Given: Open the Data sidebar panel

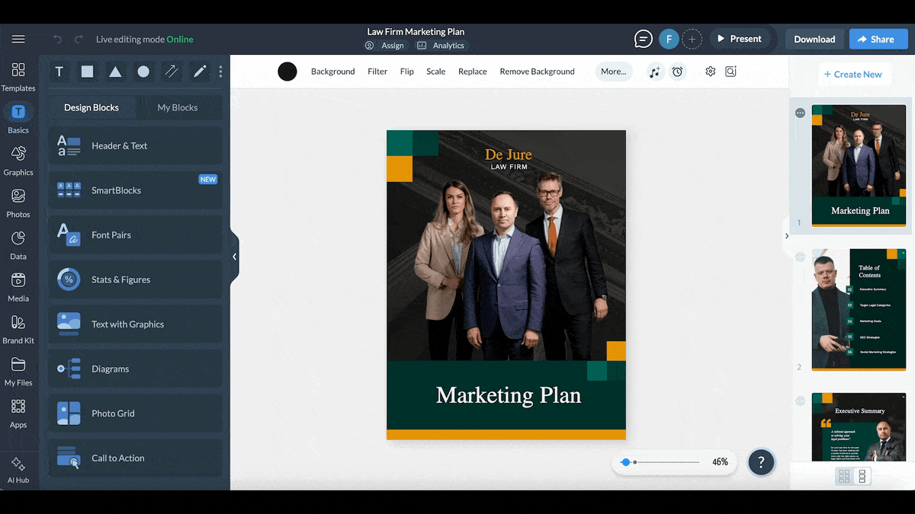Looking at the screenshot, I should [x=18, y=245].
